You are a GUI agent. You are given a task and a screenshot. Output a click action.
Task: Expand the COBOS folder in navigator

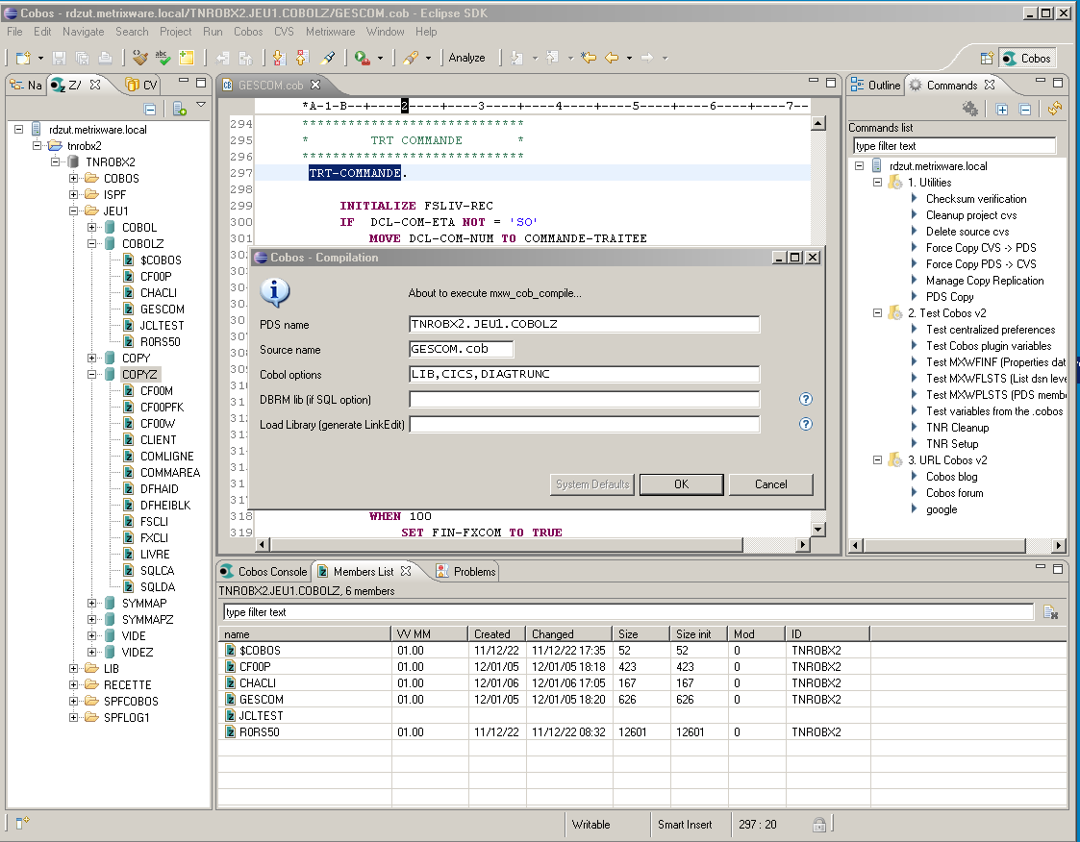click(x=74, y=179)
